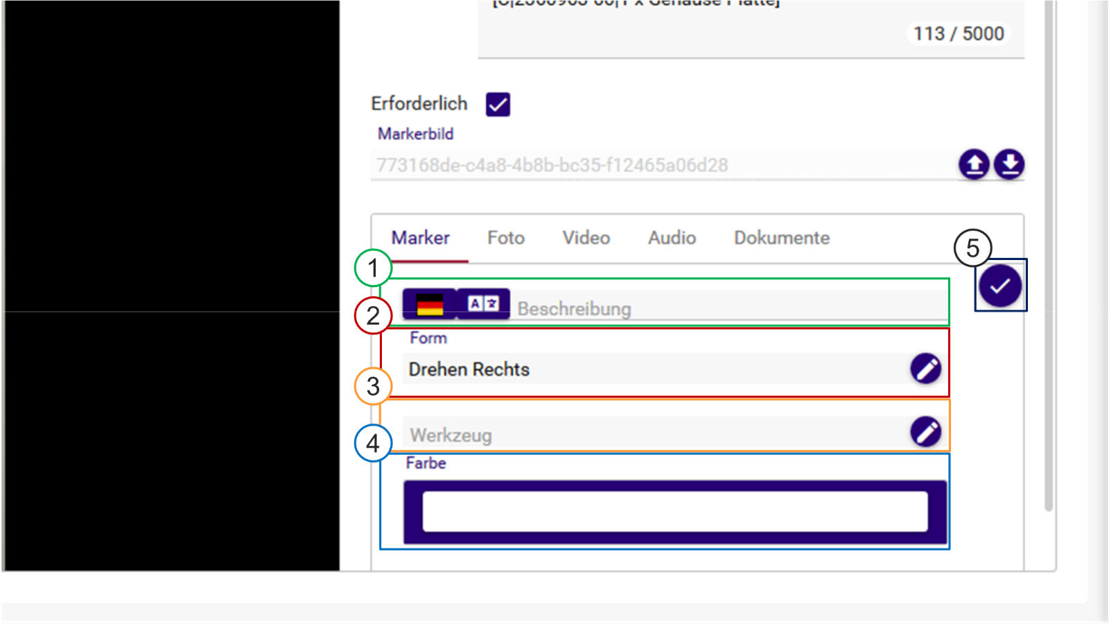Click the Markerbild upload arrow icon

(974, 165)
